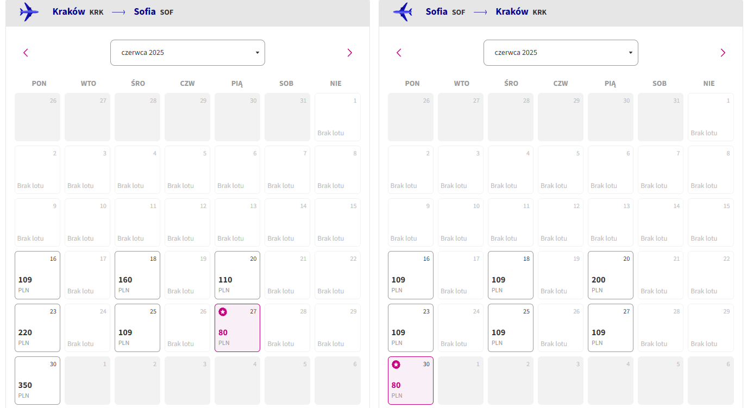Click star icon on 27 June 80 PLN
This screenshot has height=408, width=747.
(x=223, y=312)
